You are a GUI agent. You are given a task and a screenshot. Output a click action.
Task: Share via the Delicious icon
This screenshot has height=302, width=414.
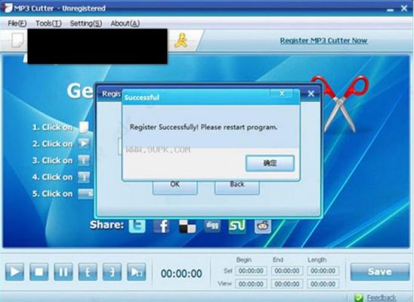point(187,226)
